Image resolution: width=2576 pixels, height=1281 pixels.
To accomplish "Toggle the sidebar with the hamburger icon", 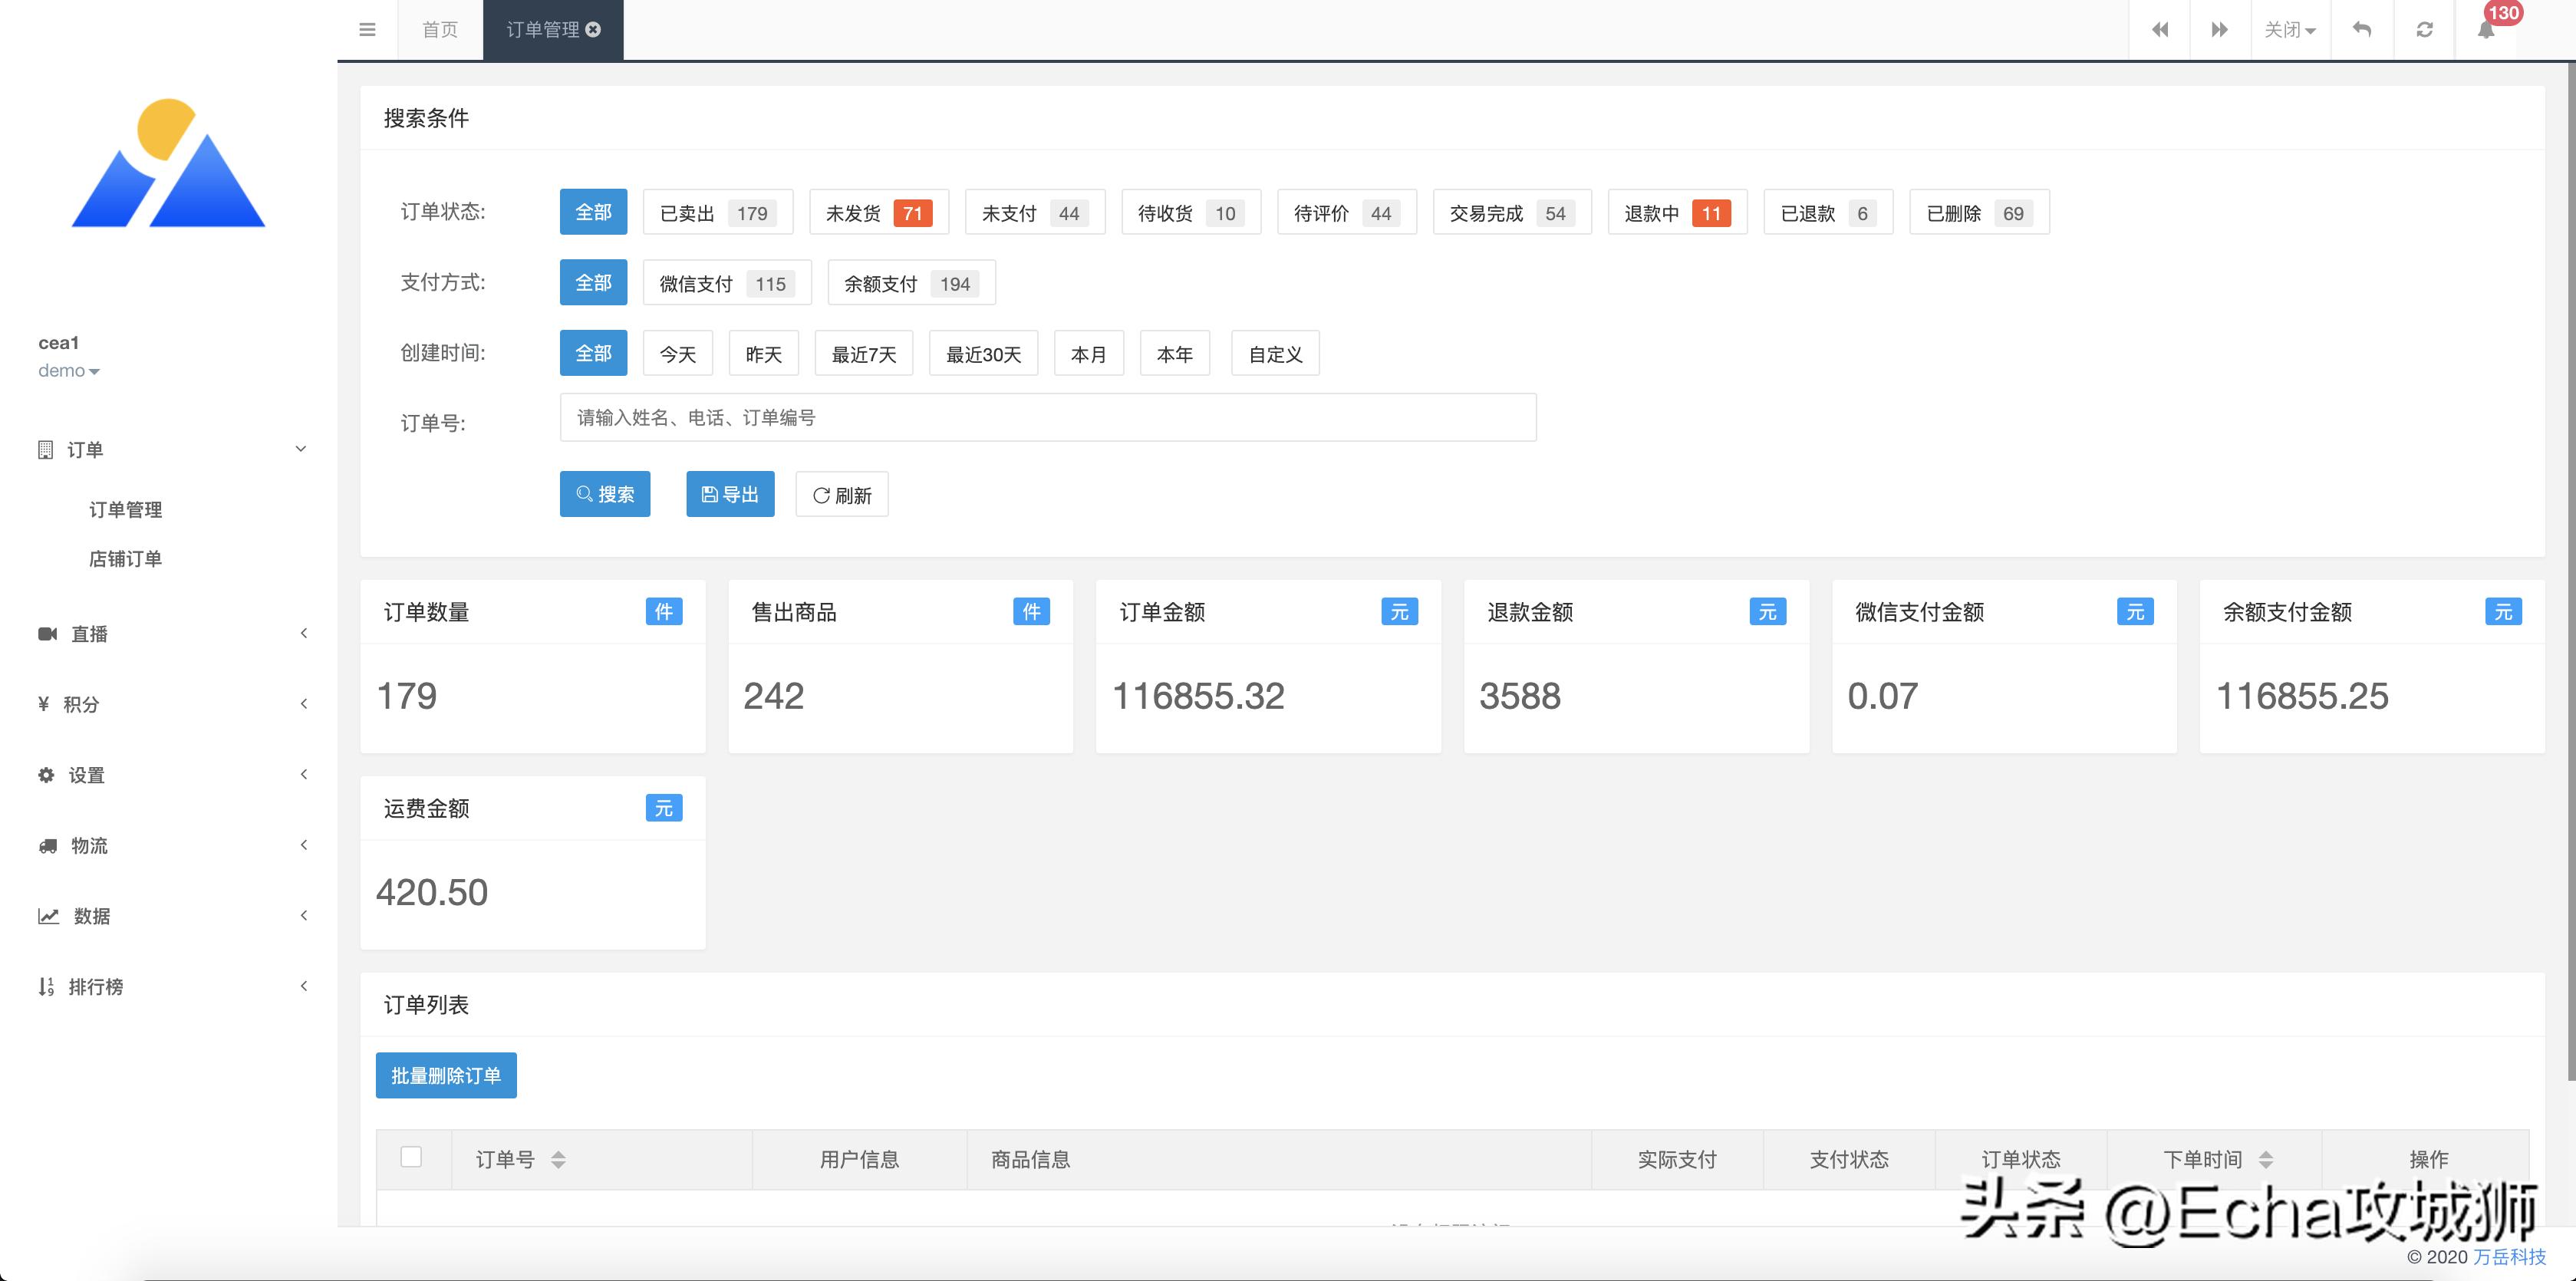I will 367,29.
